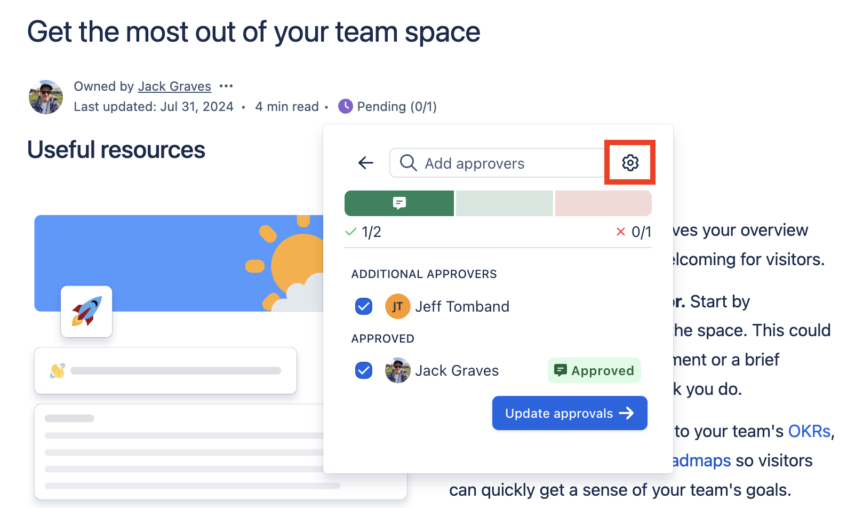Click the purple pending clock icon
The width and height of the screenshot is (863, 508).
click(346, 106)
